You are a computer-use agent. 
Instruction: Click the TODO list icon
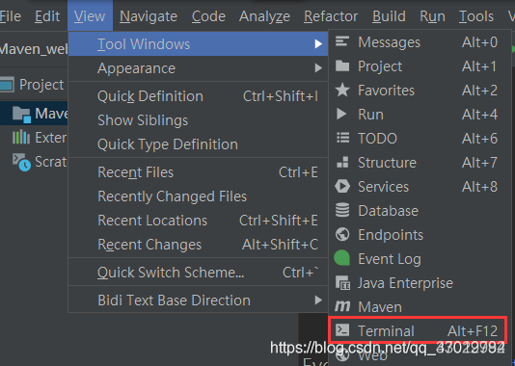(x=342, y=138)
